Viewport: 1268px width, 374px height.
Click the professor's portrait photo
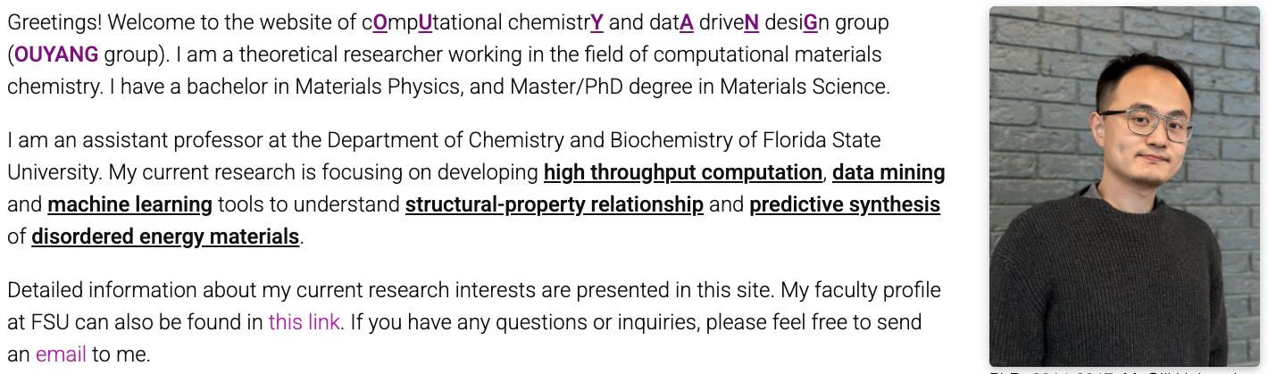pyautogui.click(x=1123, y=186)
